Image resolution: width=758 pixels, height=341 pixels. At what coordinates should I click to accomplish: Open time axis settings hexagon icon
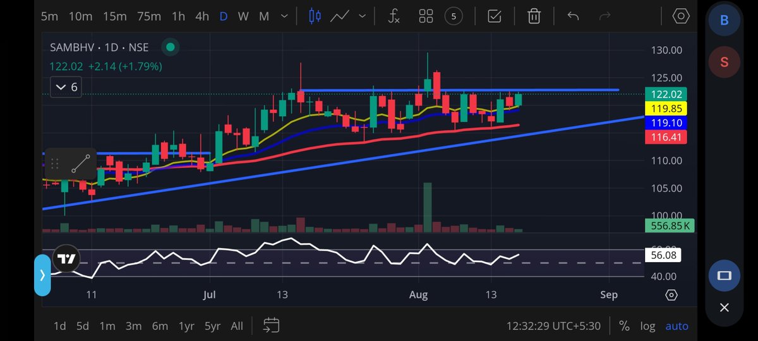point(671,295)
